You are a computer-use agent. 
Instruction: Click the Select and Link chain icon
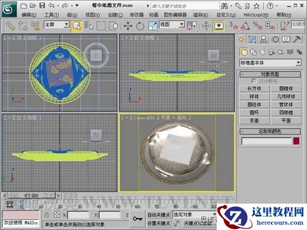point(10,26)
